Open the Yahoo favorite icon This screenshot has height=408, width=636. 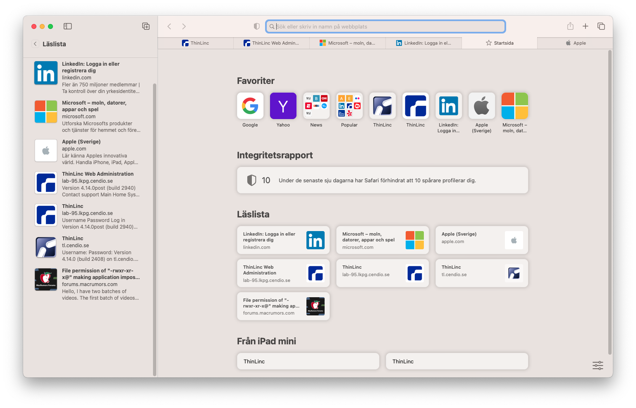point(283,106)
